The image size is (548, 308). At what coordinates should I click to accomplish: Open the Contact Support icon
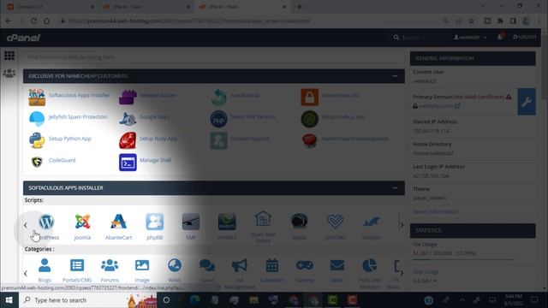click(x=219, y=140)
